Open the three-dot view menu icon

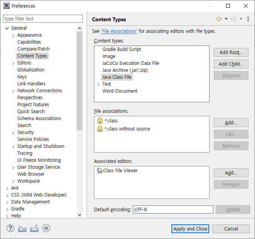[x=248, y=19]
